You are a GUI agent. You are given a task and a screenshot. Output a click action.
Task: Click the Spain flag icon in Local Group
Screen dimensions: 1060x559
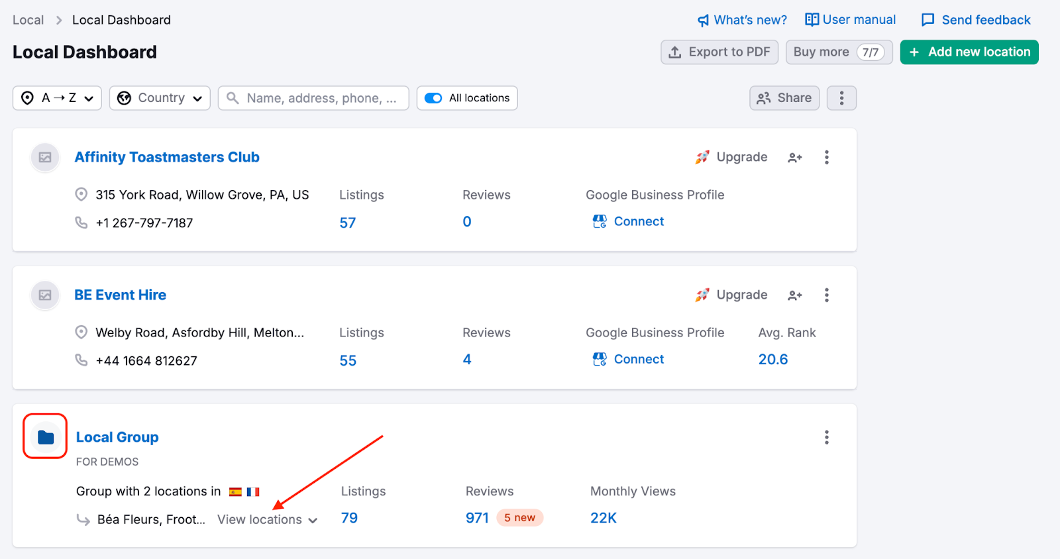(x=235, y=491)
